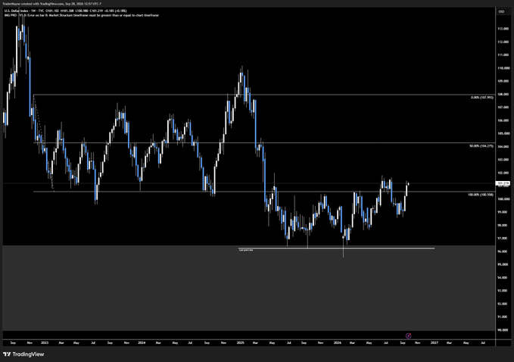
Task: Click the TraderMayne created with TradingView.com caption
Action: [51, 4]
